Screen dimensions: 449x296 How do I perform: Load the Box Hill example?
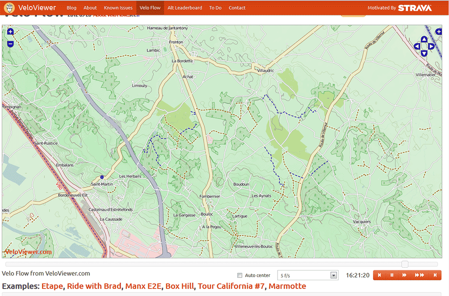pos(179,286)
